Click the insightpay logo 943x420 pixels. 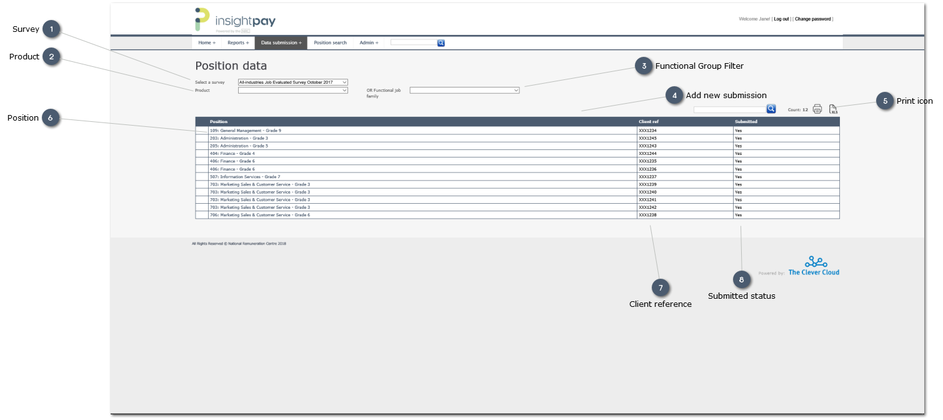(x=235, y=20)
